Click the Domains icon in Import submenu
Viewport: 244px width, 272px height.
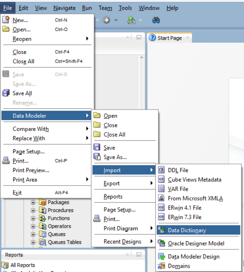coord(161,266)
